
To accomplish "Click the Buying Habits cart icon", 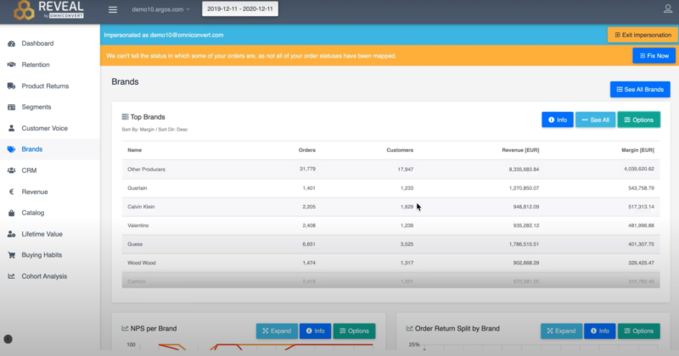I will coord(11,255).
